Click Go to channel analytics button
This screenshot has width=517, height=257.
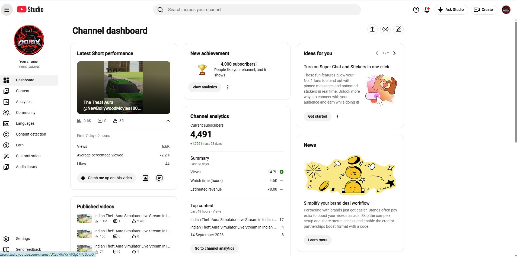[x=215, y=249]
